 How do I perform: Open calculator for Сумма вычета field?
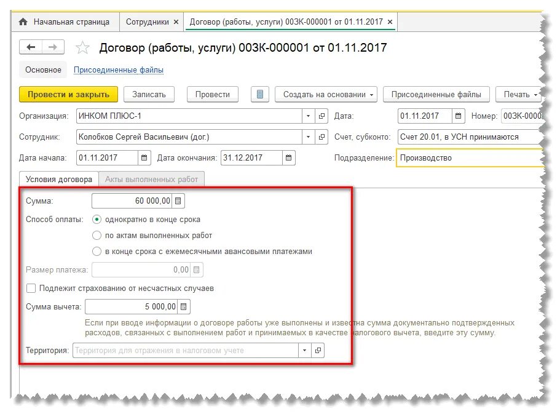tap(184, 307)
